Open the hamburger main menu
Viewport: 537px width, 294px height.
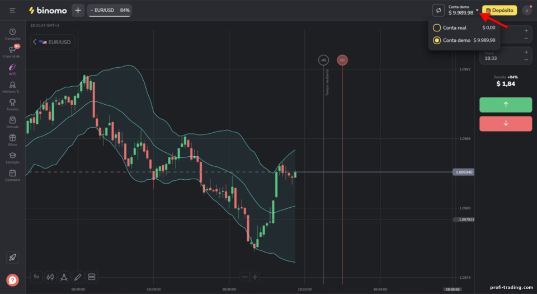[12, 10]
